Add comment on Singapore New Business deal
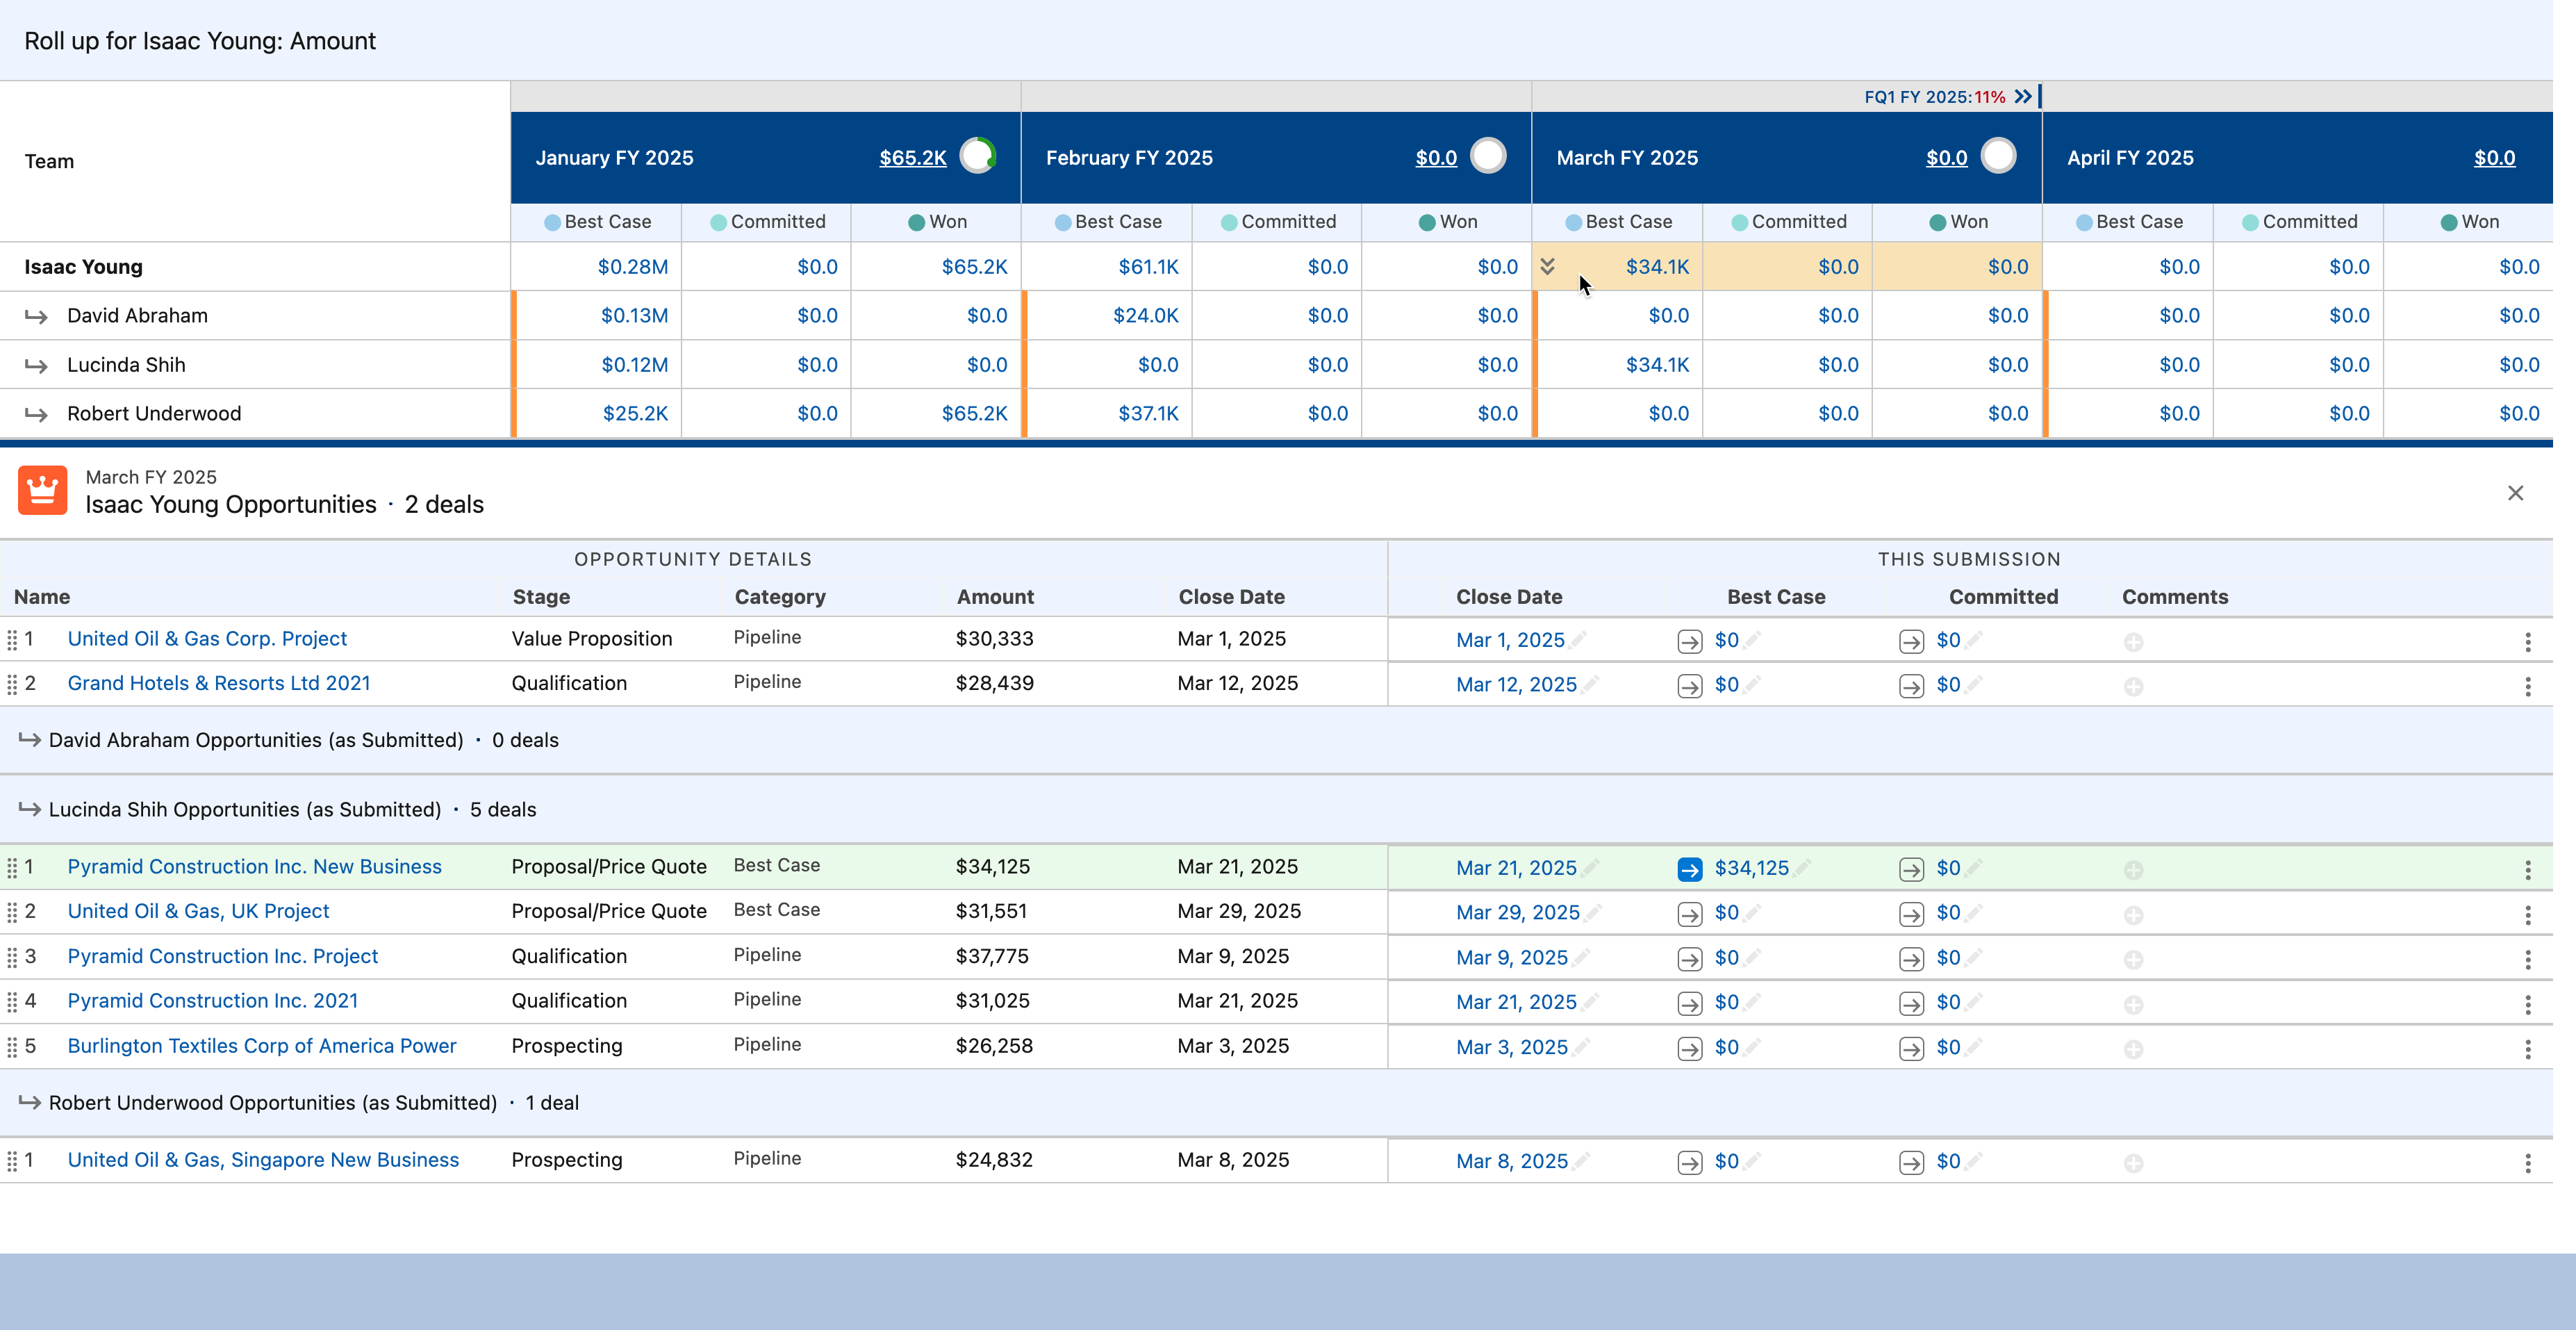 [x=2133, y=1163]
